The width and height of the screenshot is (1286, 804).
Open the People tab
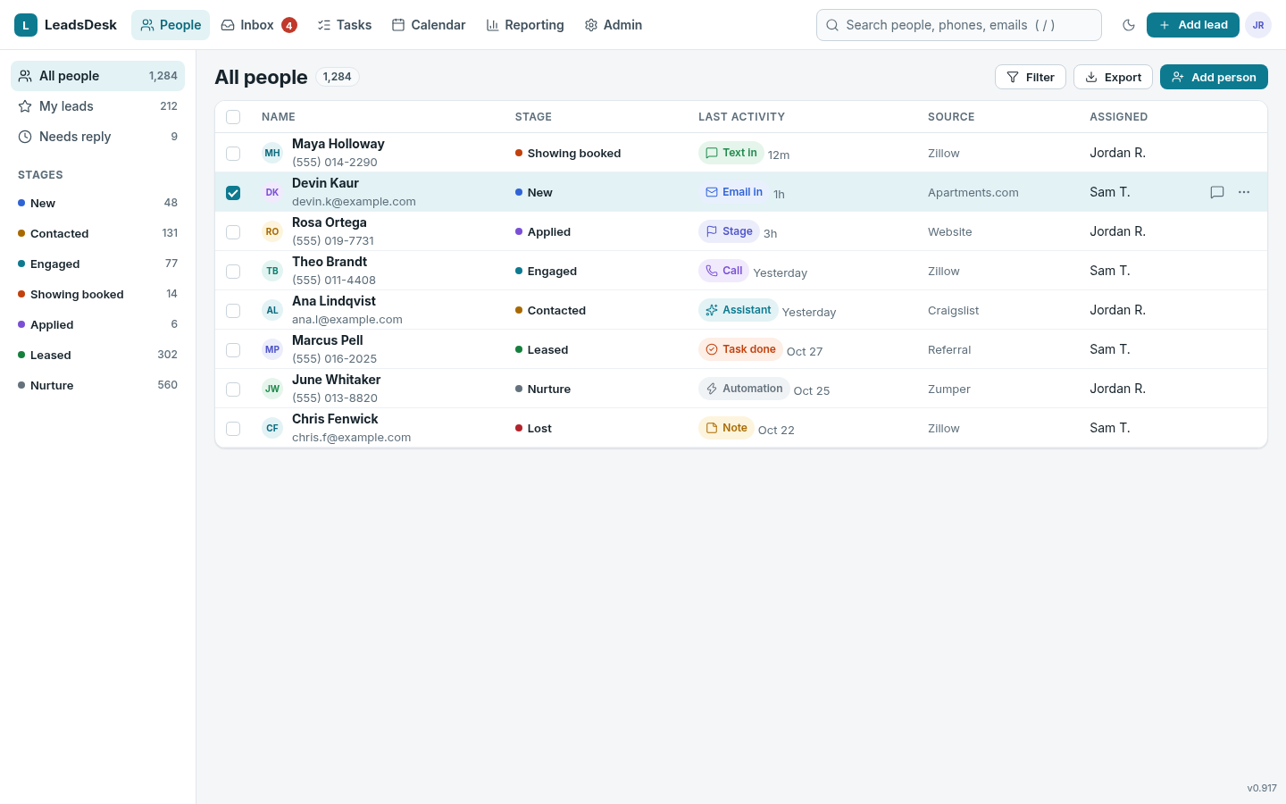171,25
